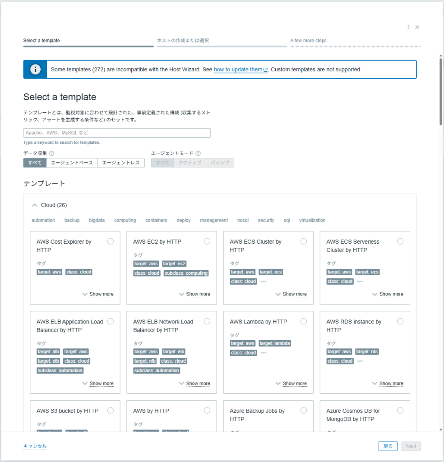Close the host wizard dialog

[x=417, y=28]
